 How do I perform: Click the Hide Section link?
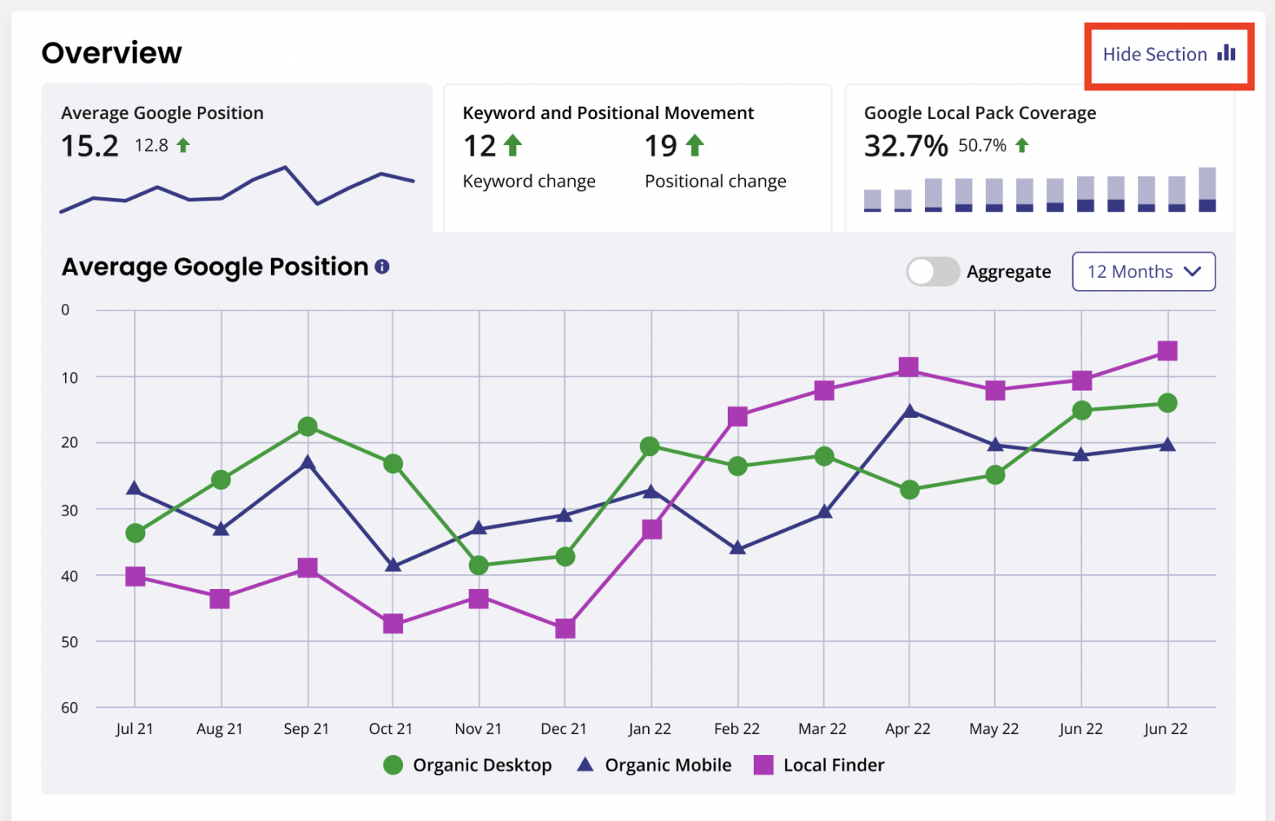point(1155,54)
